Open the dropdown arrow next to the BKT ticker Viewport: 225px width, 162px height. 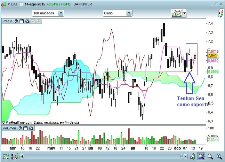click(9, 4)
